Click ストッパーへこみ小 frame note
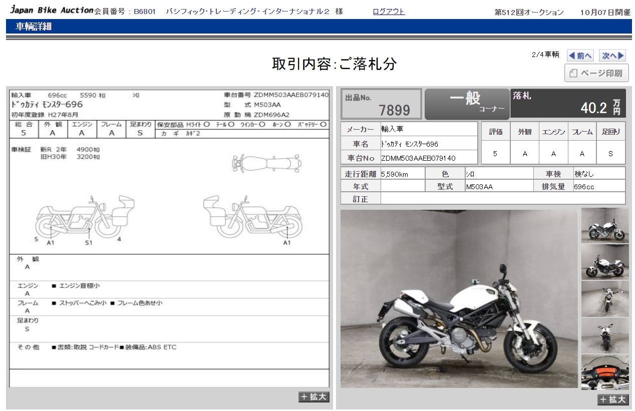Screen dimensions: 635x411 point(79,303)
